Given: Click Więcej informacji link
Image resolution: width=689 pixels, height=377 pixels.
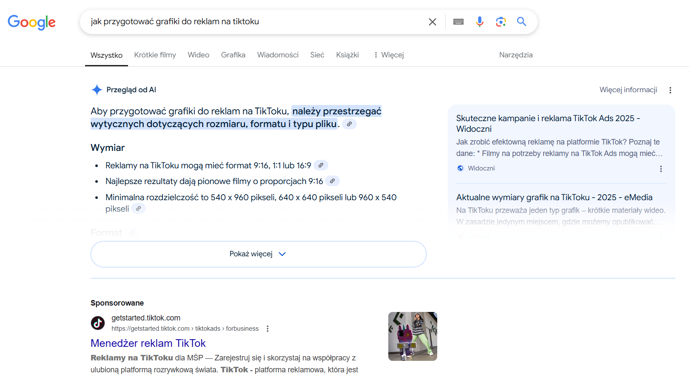Looking at the screenshot, I should pyautogui.click(x=628, y=90).
